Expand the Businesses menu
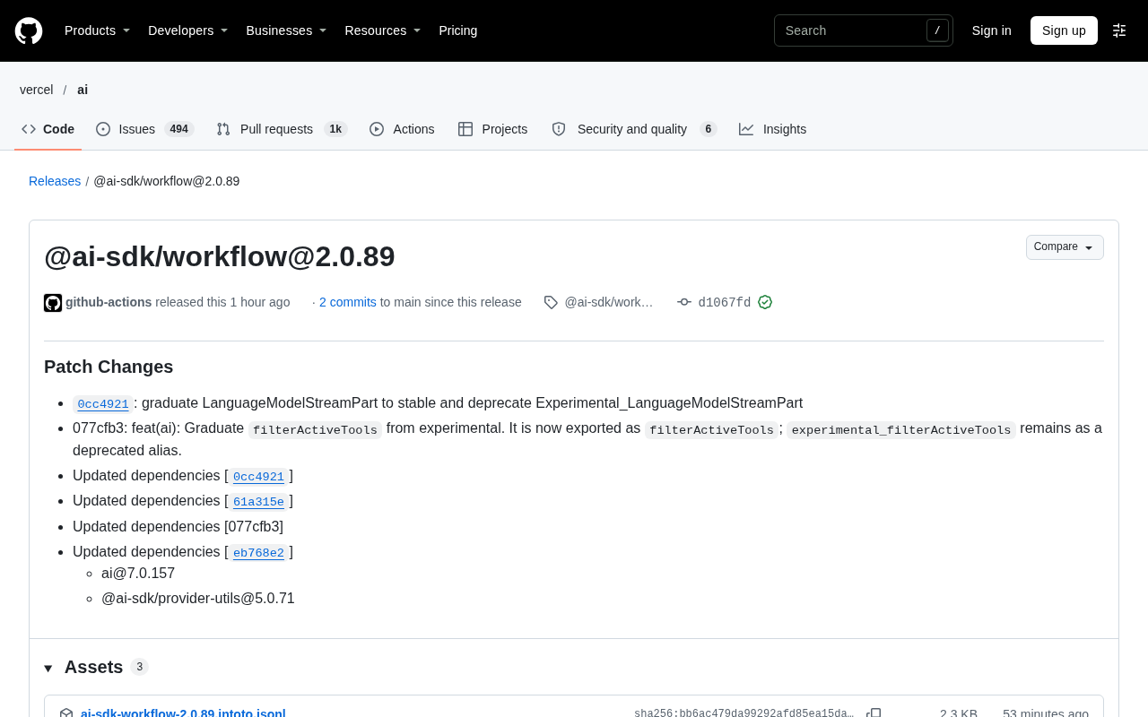The width and height of the screenshot is (1148, 717). click(x=286, y=30)
